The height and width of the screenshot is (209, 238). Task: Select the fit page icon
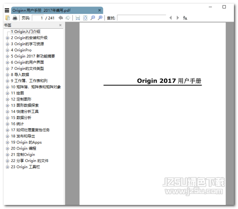(85, 18)
